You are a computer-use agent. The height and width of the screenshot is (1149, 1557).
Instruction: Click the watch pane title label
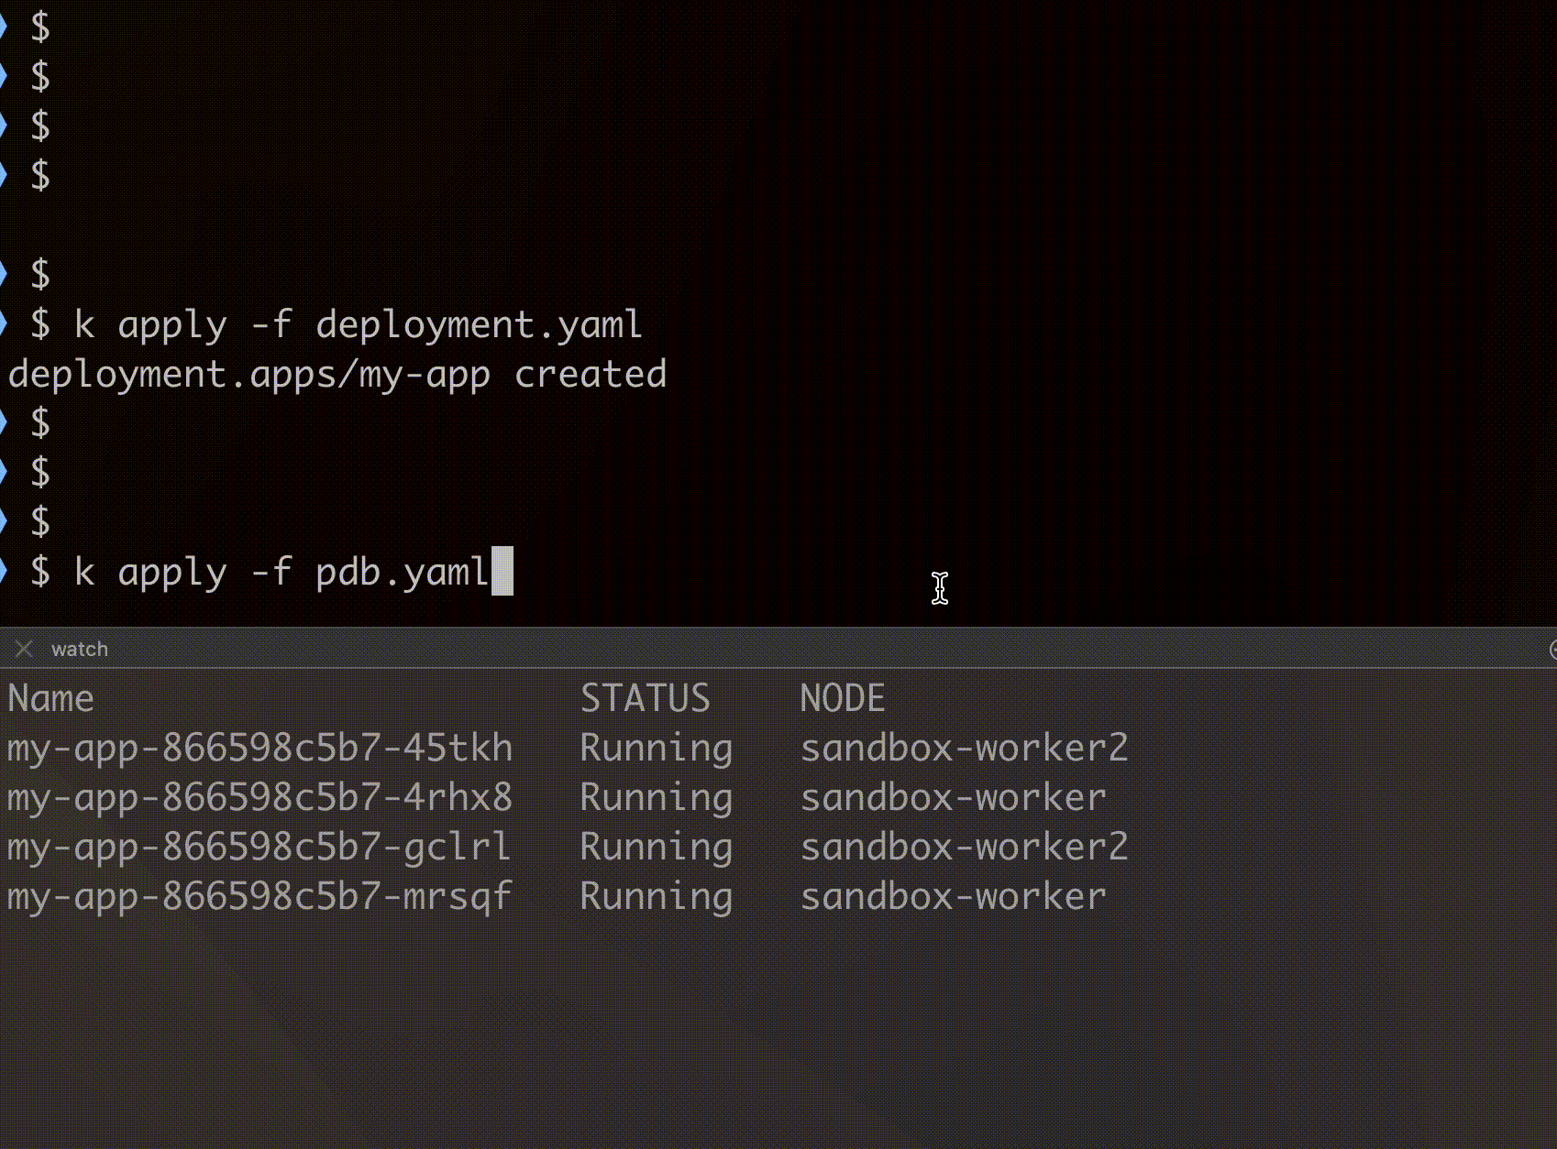point(80,649)
